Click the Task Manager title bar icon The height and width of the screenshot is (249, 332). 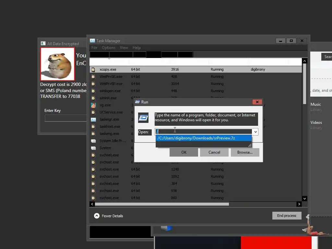tap(92, 41)
